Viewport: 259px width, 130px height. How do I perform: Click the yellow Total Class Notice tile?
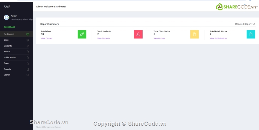pyautogui.click(x=194, y=34)
